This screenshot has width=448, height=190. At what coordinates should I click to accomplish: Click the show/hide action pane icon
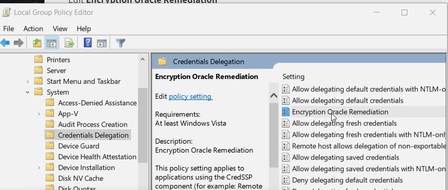(102, 43)
